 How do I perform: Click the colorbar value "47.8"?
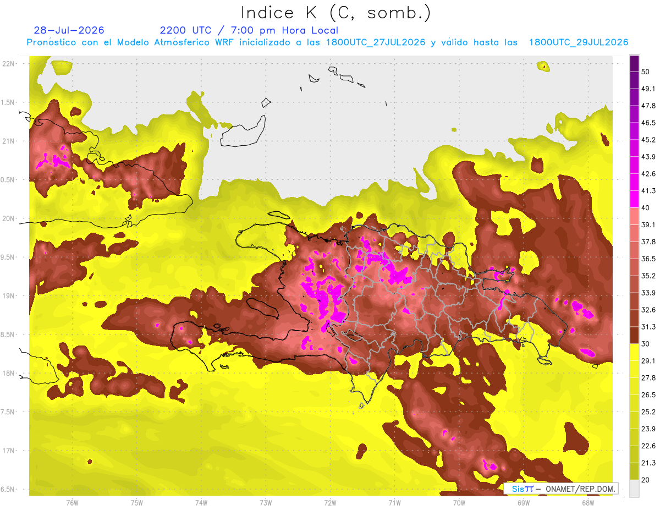[648, 106]
